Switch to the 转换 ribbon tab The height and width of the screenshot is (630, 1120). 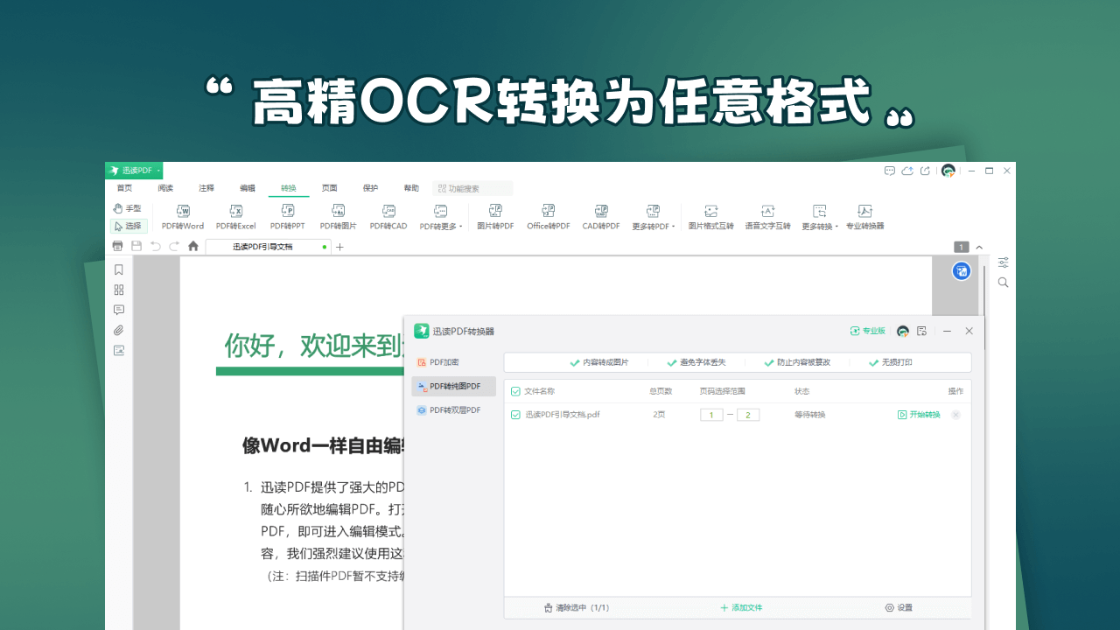point(288,187)
